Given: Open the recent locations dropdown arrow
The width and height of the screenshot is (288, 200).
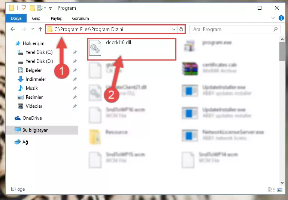Looking at the screenshot, I should click(33, 29).
